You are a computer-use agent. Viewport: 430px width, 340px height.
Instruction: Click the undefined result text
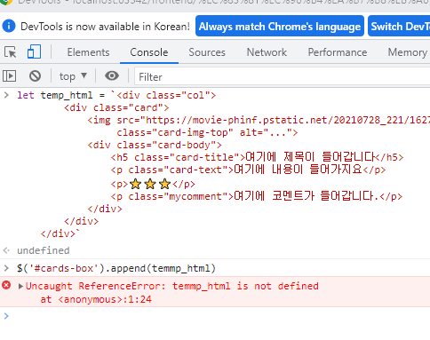click(44, 250)
